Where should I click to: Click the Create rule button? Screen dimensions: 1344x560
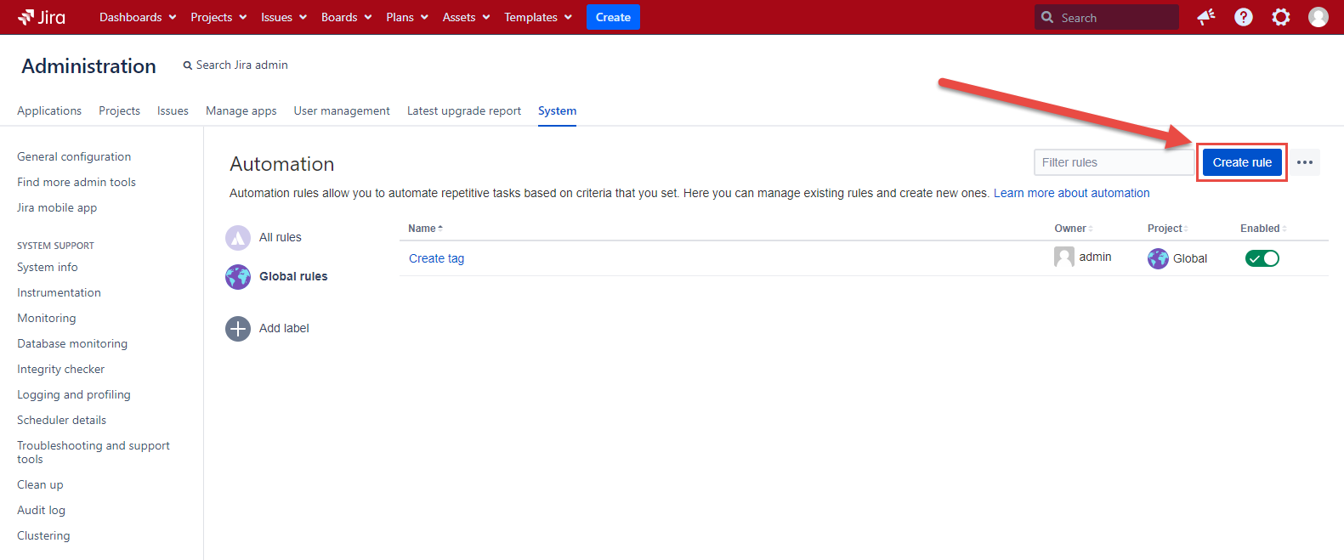point(1242,162)
